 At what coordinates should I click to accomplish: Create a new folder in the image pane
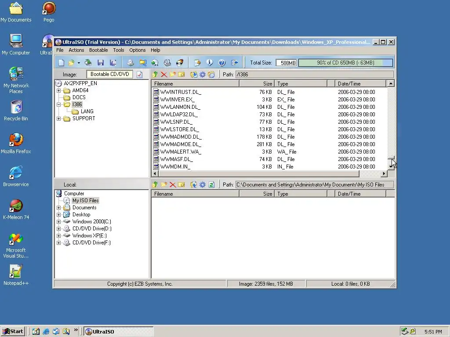pos(173,75)
